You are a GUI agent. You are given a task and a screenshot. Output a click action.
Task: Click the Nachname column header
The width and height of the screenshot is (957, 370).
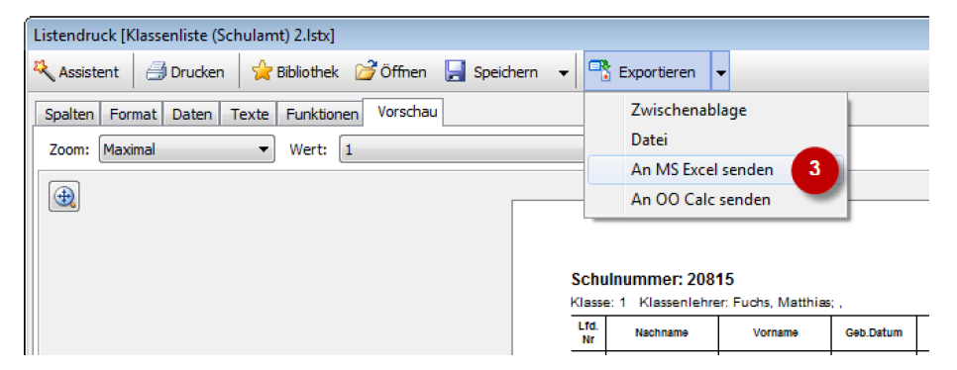(x=662, y=332)
